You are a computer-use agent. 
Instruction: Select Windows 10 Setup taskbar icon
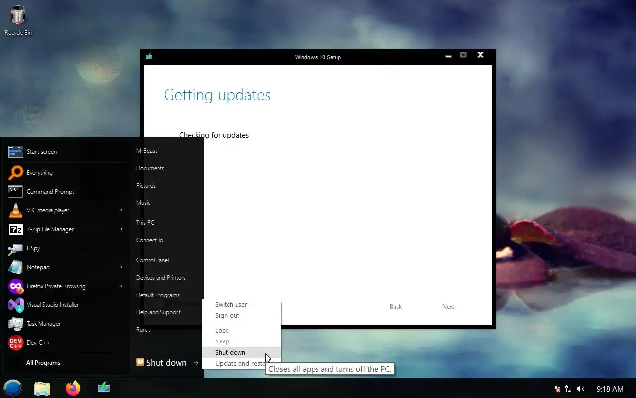coord(104,388)
